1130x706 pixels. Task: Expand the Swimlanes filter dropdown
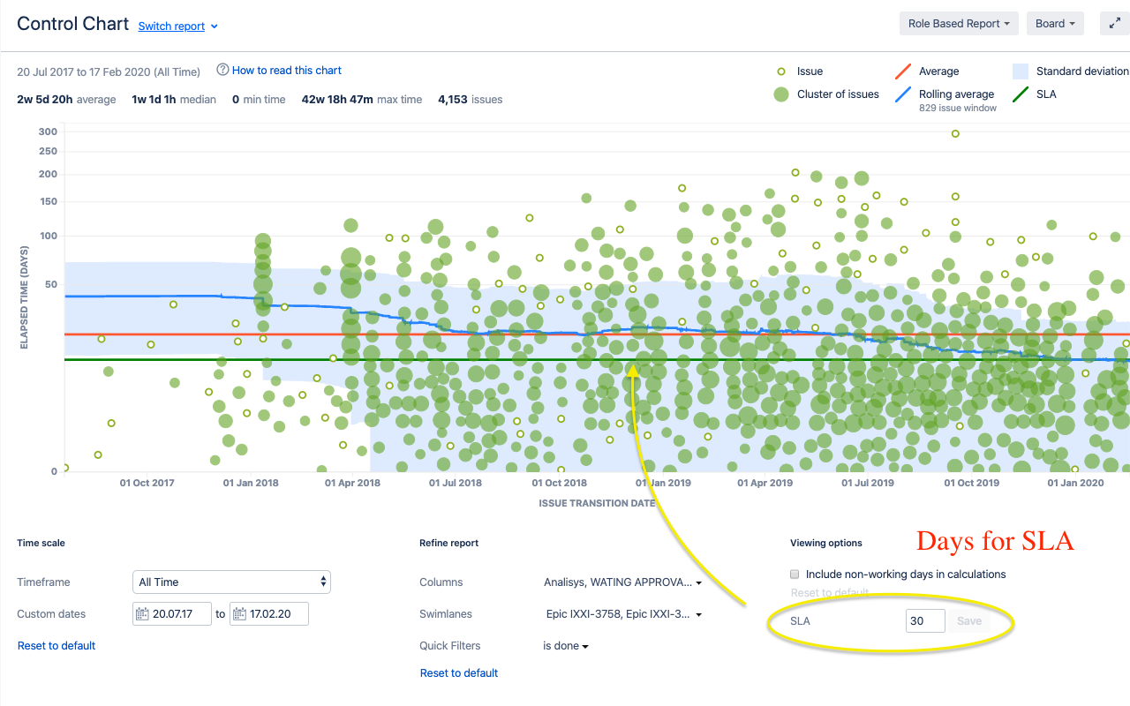point(622,614)
